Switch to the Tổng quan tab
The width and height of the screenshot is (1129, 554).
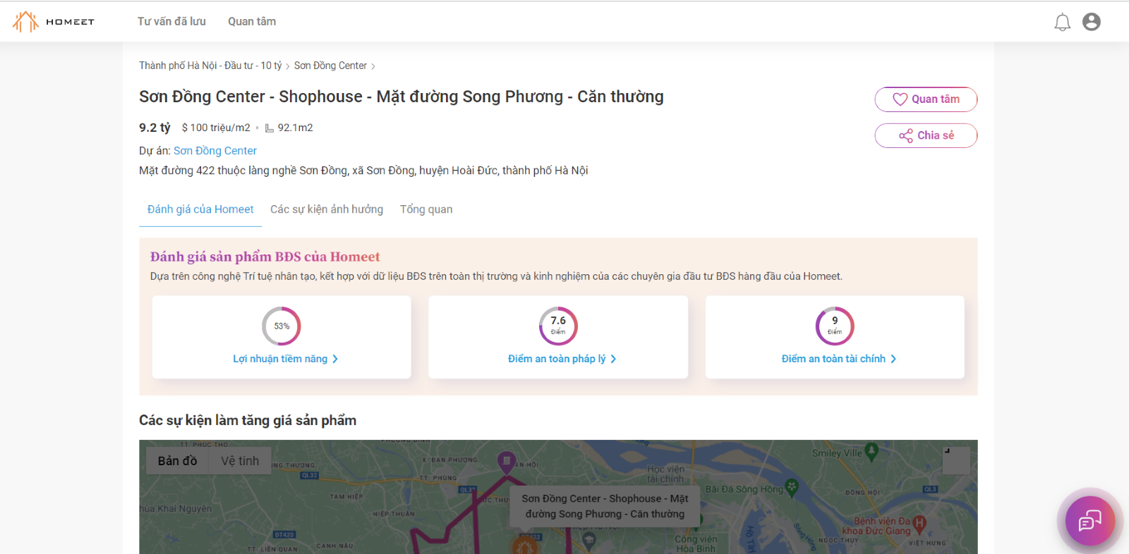pyautogui.click(x=426, y=209)
